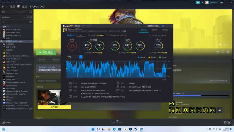
Task: Open the 商店 (Store) tab in Steam
Action: [12, 7]
